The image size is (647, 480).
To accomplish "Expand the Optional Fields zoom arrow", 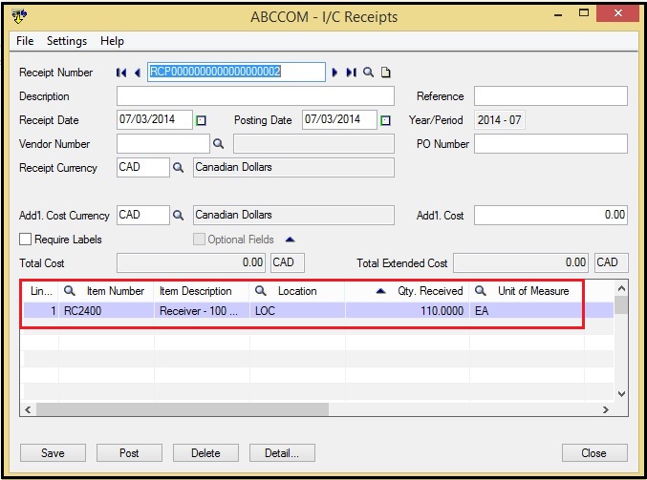I will pyautogui.click(x=291, y=240).
